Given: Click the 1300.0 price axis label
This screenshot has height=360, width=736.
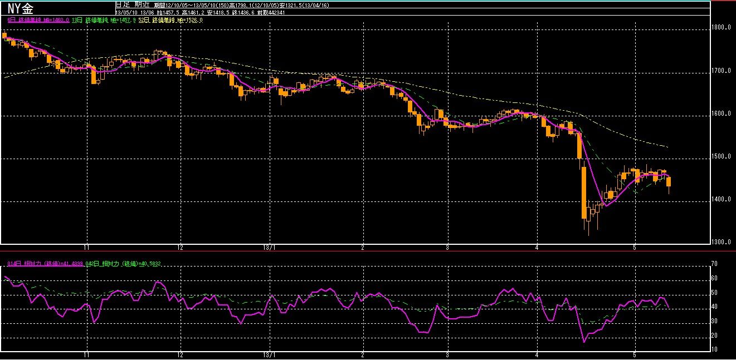Looking at the screenshot, I should click(722, 242).
